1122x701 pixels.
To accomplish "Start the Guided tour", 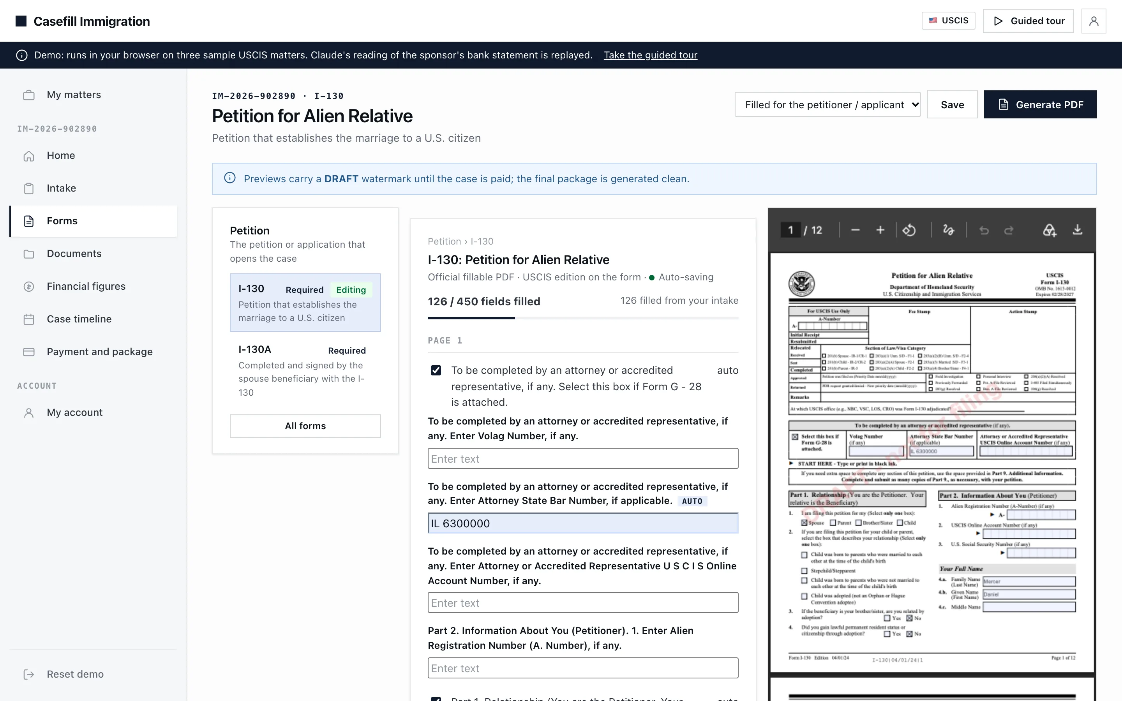I will click(1028, 21).
